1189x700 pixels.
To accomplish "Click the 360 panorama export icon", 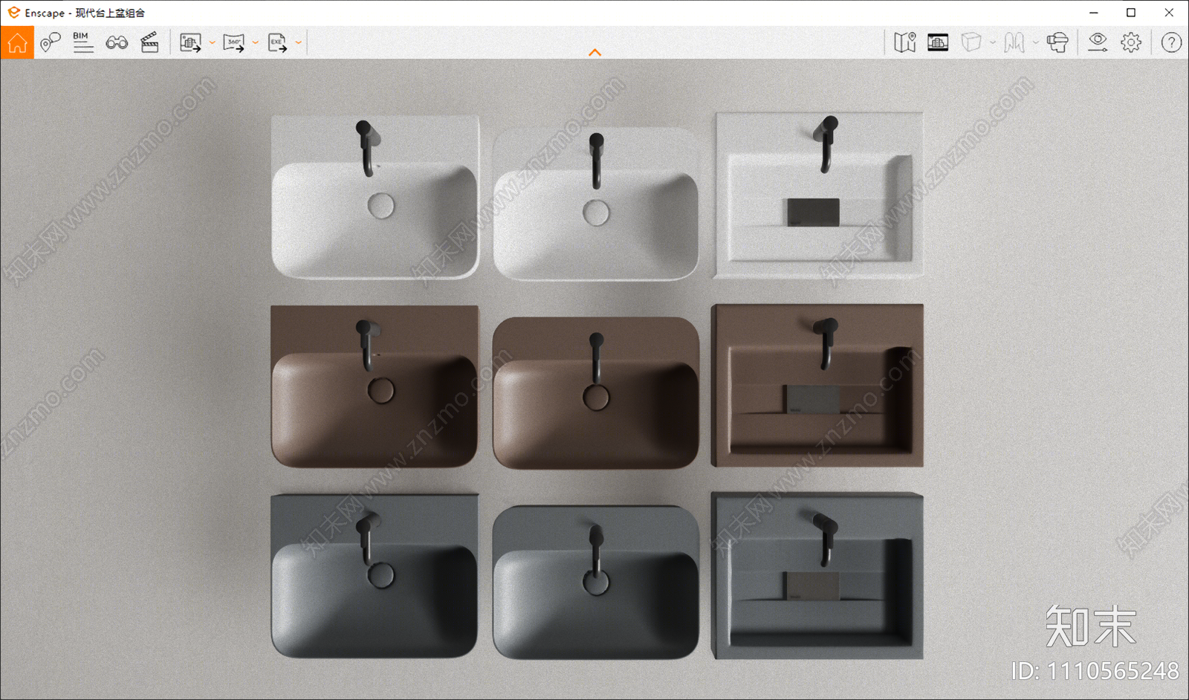I will 234,43.
